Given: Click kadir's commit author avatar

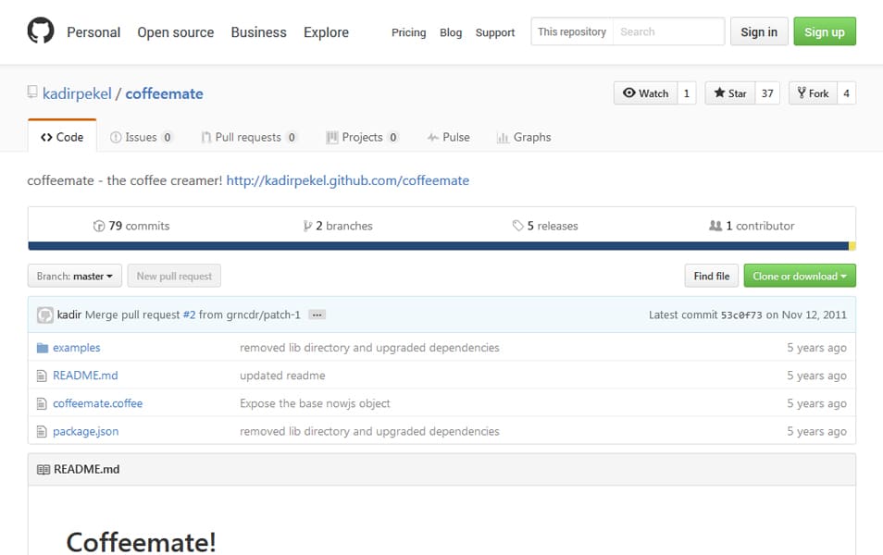Looking at the screenshot, I should [44, 315].
